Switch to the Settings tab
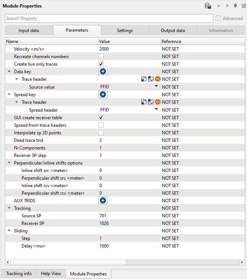This screenshot has width=247, height=280. (125, 31)
